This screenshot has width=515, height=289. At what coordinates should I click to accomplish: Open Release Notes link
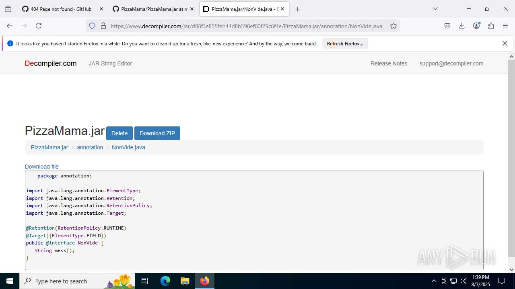point(389,63)
